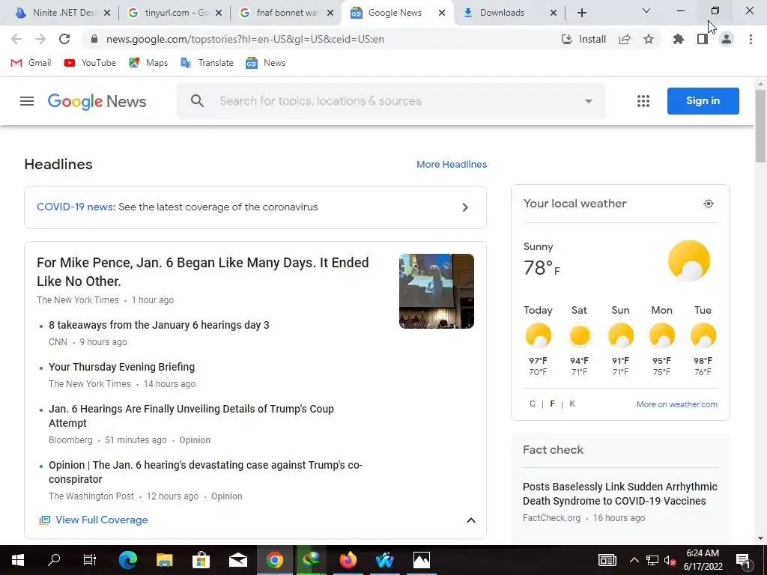Open the Google News hamburger menu
The width and height of the screenshot is (767, 575).
(27, 101)
